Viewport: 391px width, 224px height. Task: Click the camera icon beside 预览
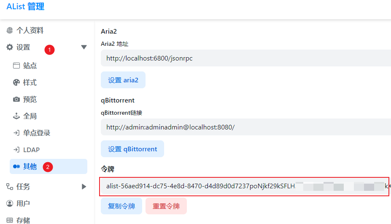coord(16,99)
